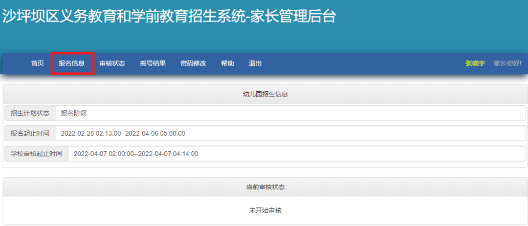This screenshot has height=226, width=528.
Task: Click the site title 沙坪坝区义务教育和学前教育招生系统
Action: pos(122,16)
